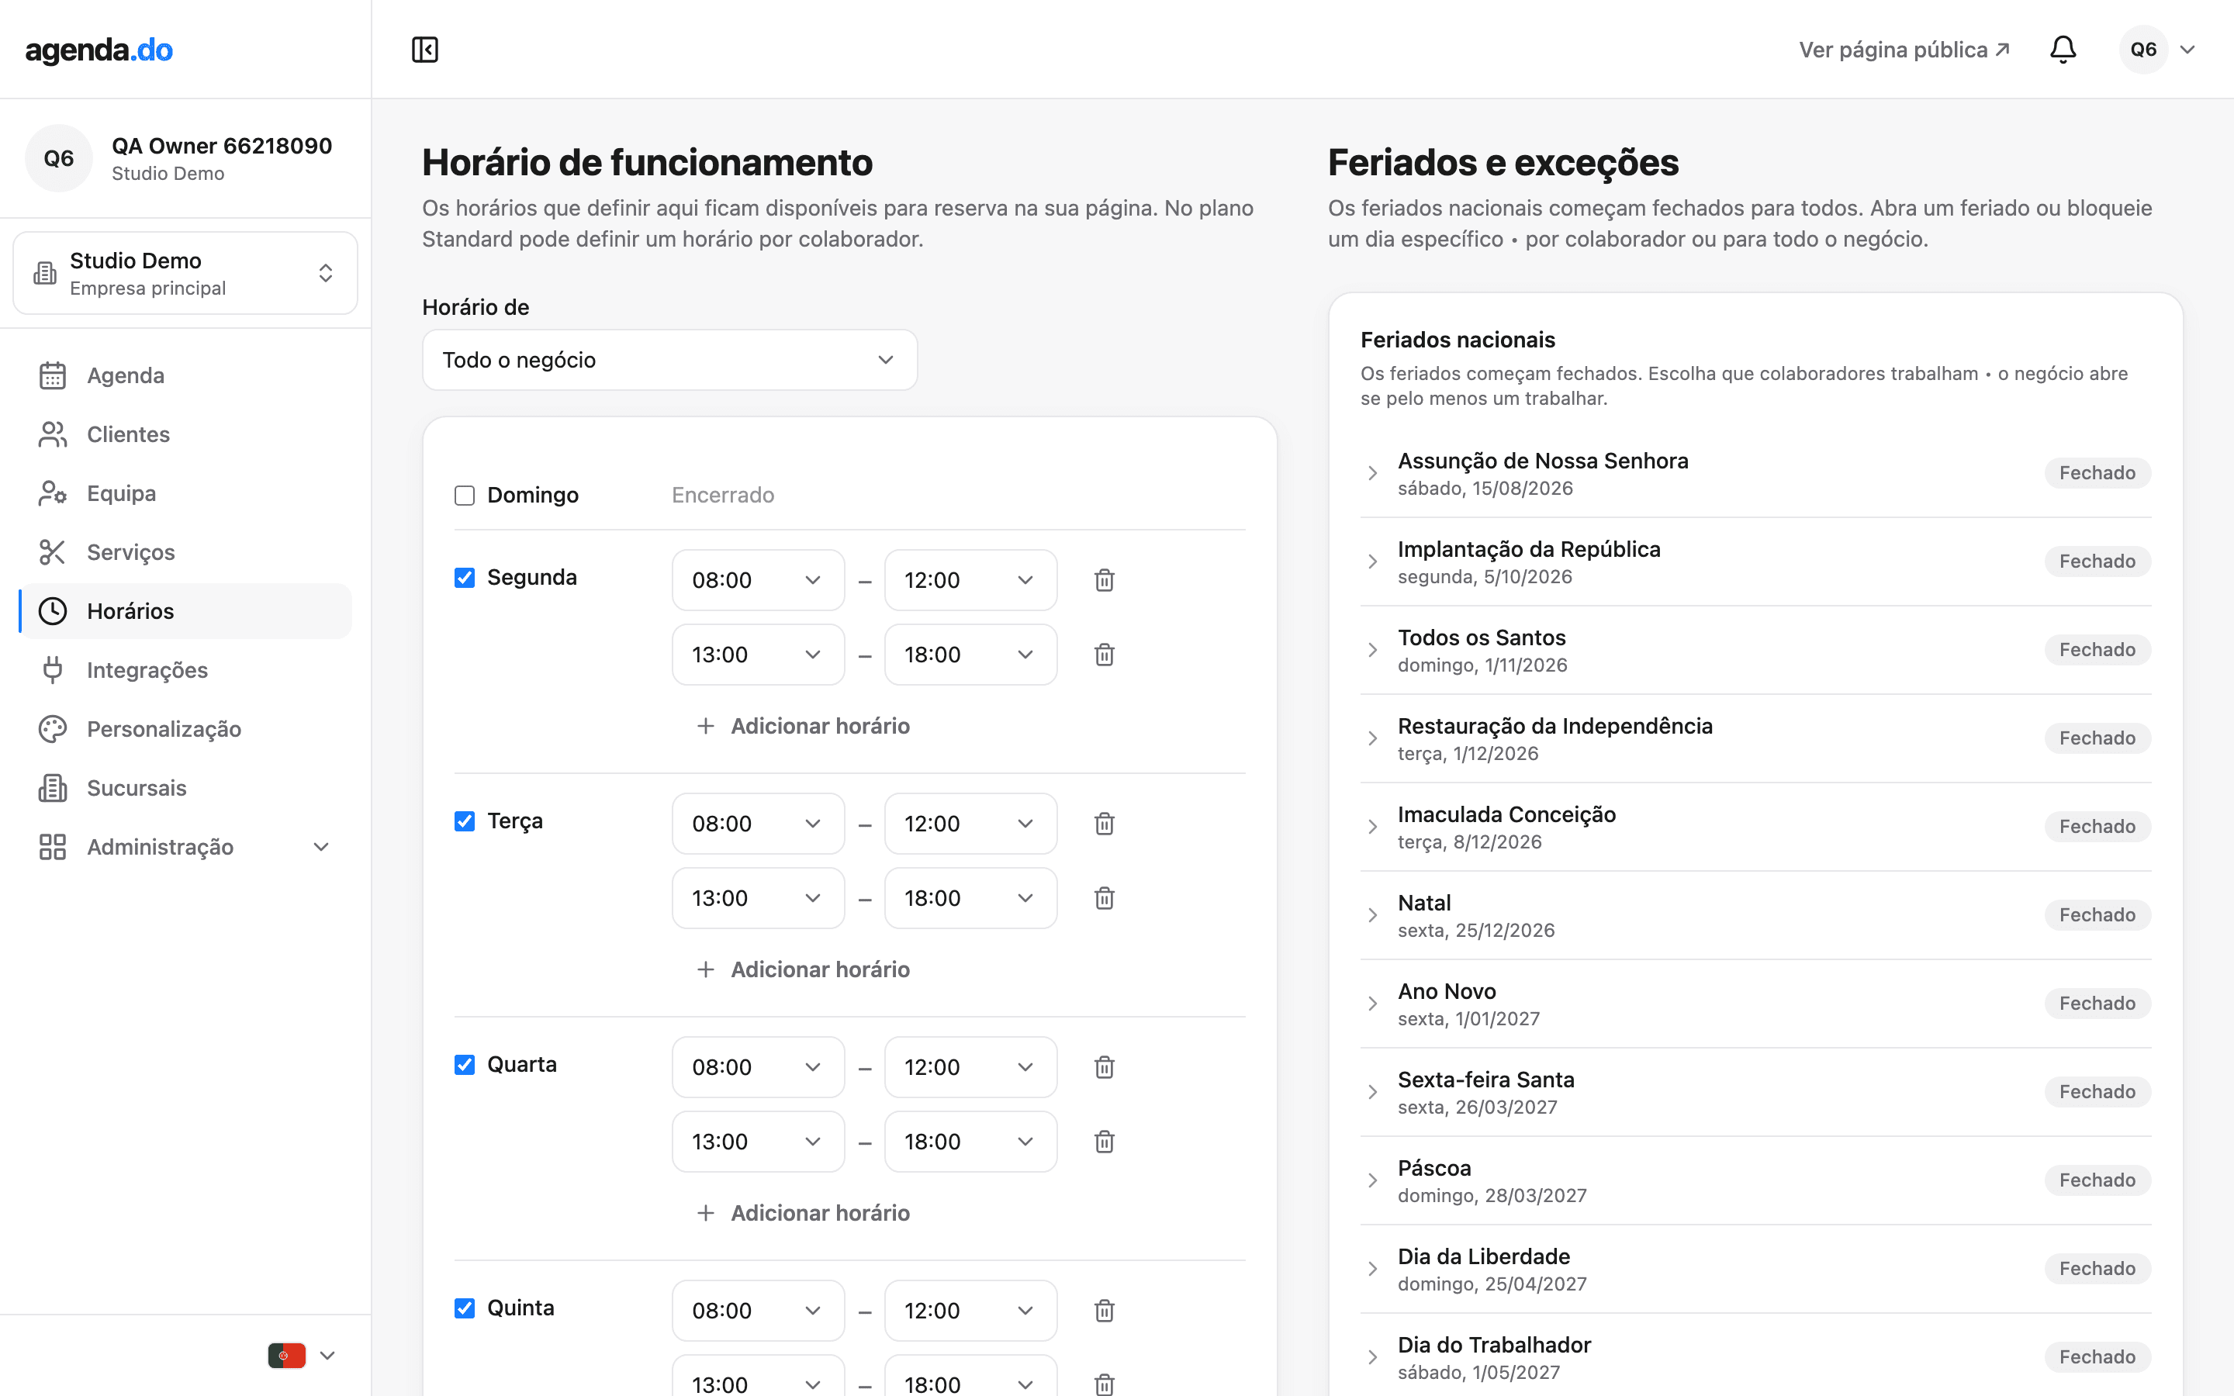Image resolution: width=2234 pixels, height=1396 pixels.
Task: Delete Quarta 08:00–12:00 time slot
Action: tap(1104, 1067)
